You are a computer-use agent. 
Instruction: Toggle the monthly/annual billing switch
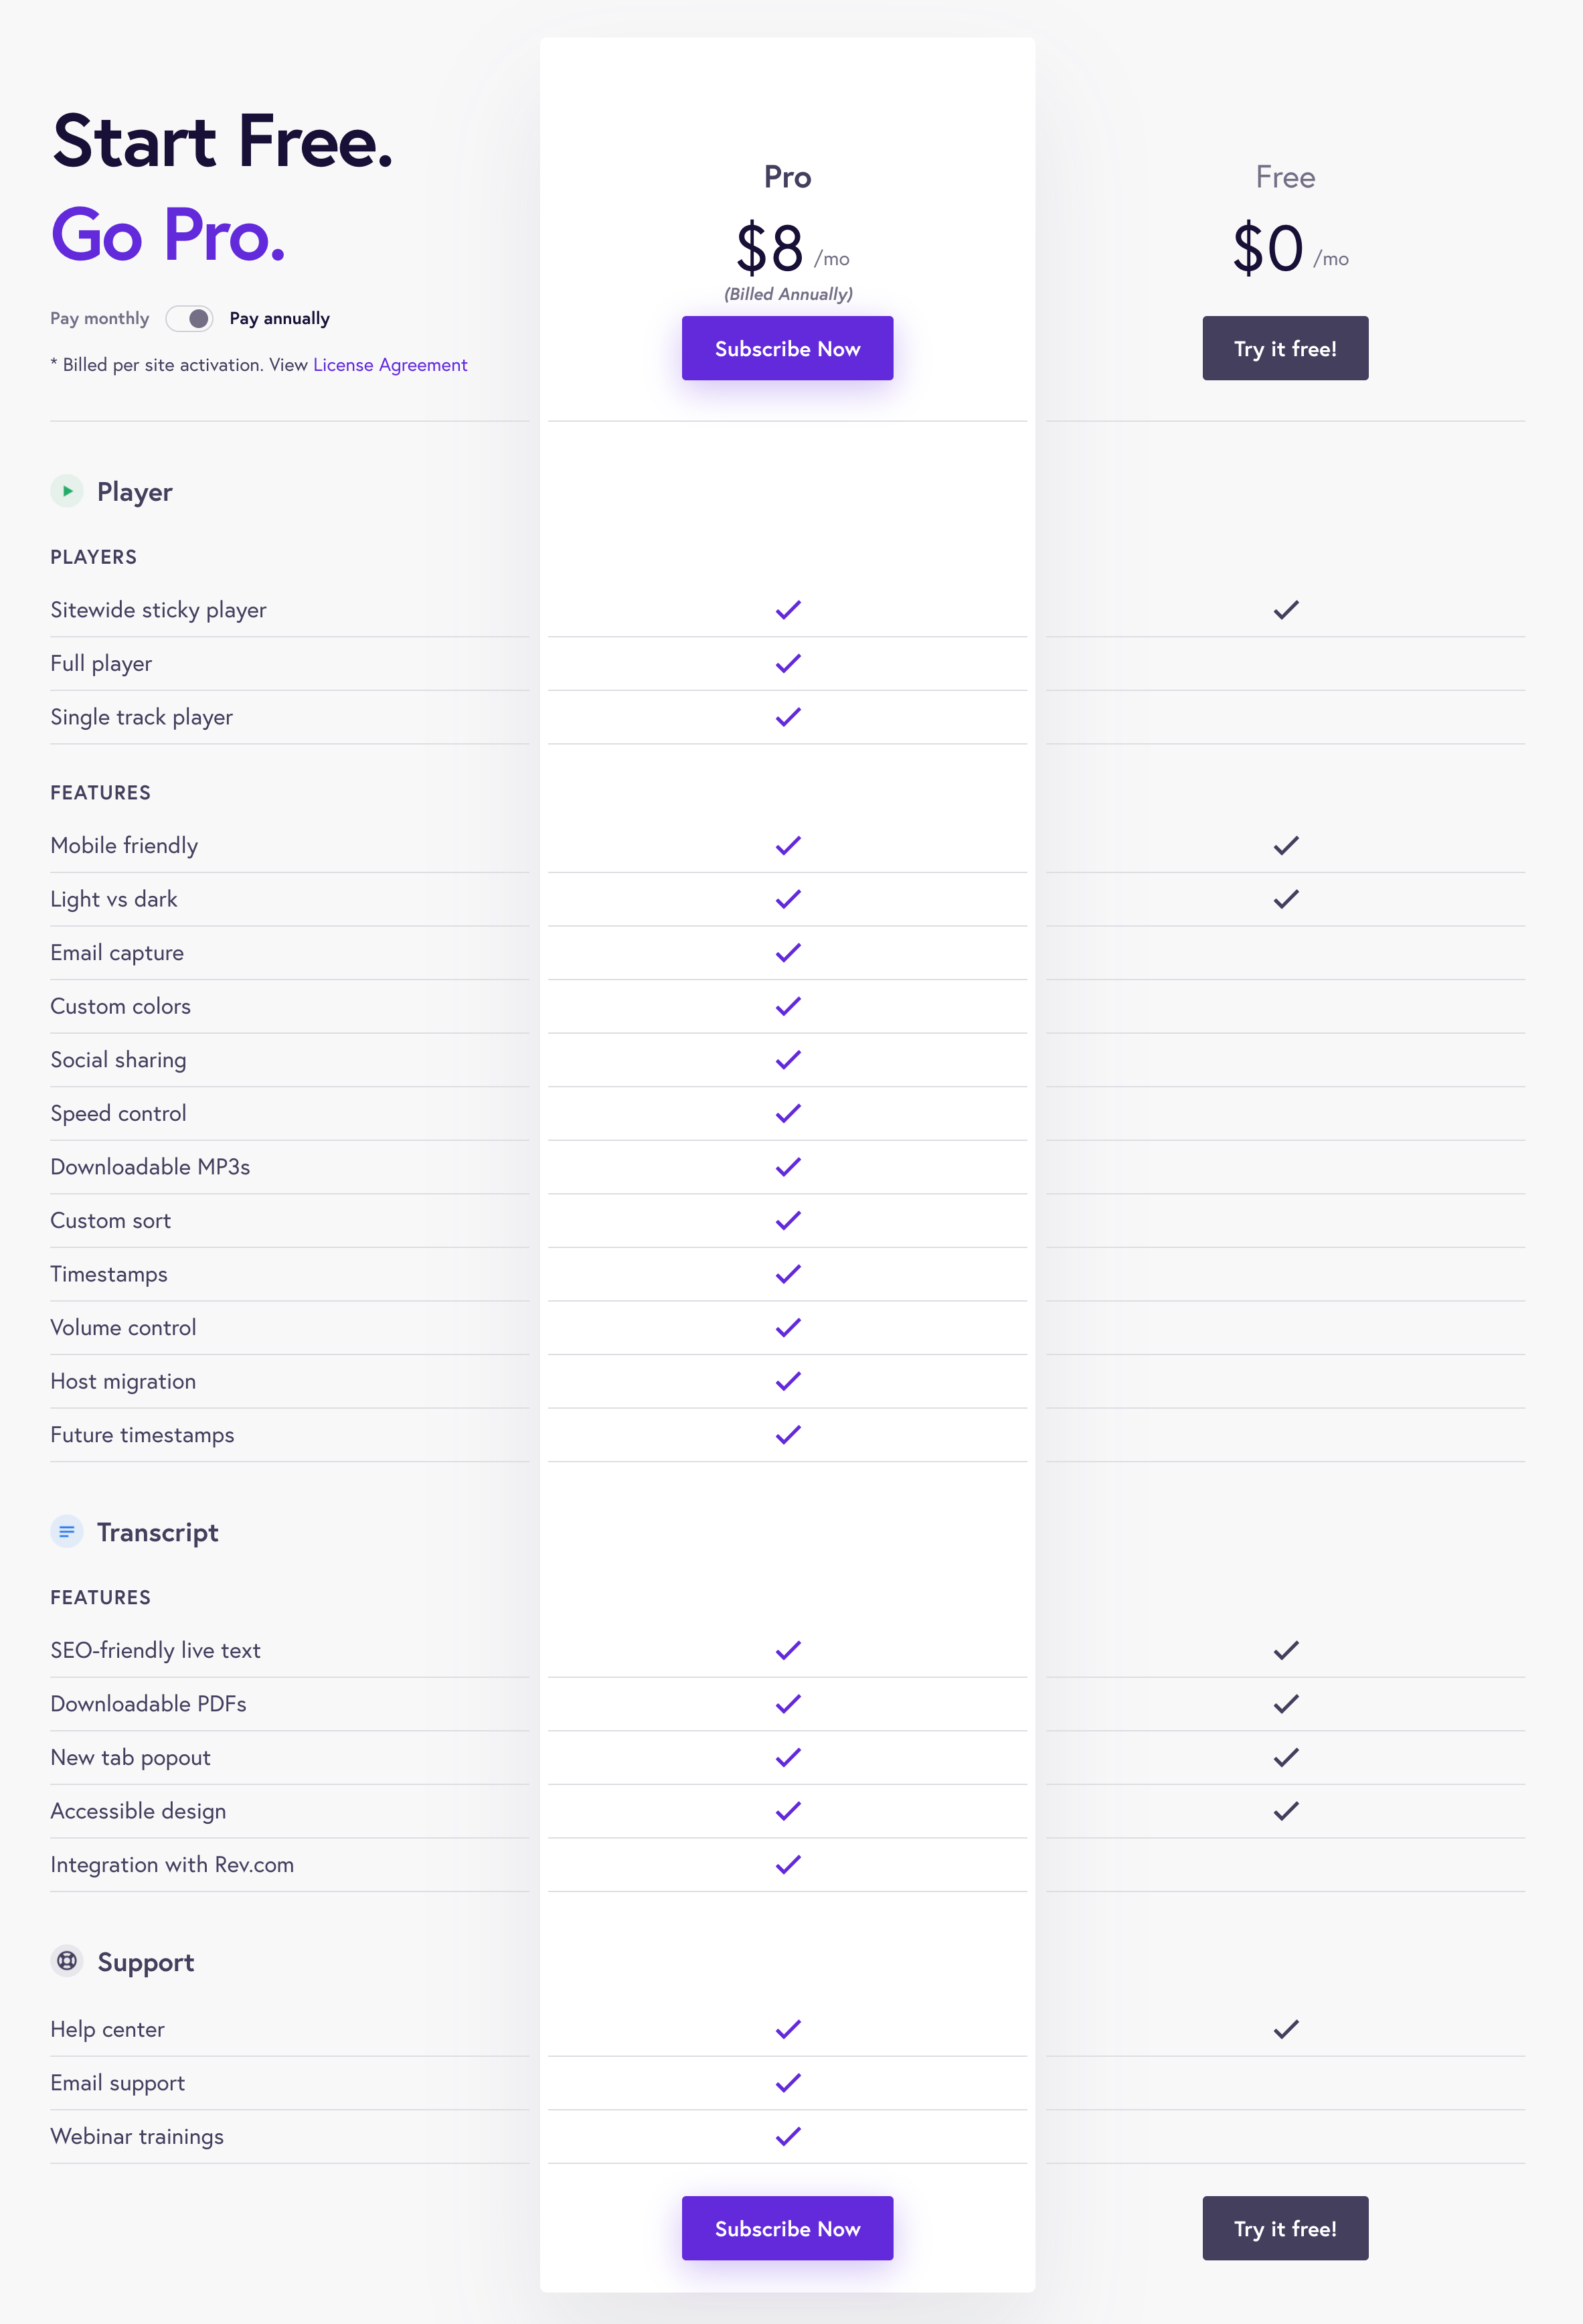tap(189, 318)
